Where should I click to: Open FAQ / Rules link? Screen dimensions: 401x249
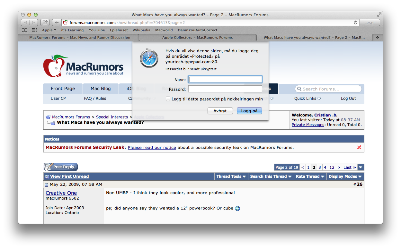[95, 99]
